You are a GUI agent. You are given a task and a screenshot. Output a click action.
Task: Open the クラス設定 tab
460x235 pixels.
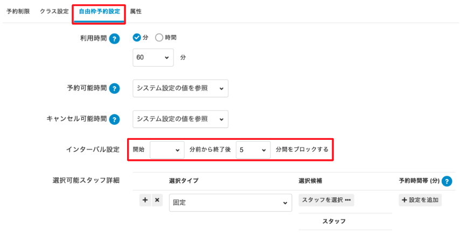pyautogui.click(x=54, y=11)
